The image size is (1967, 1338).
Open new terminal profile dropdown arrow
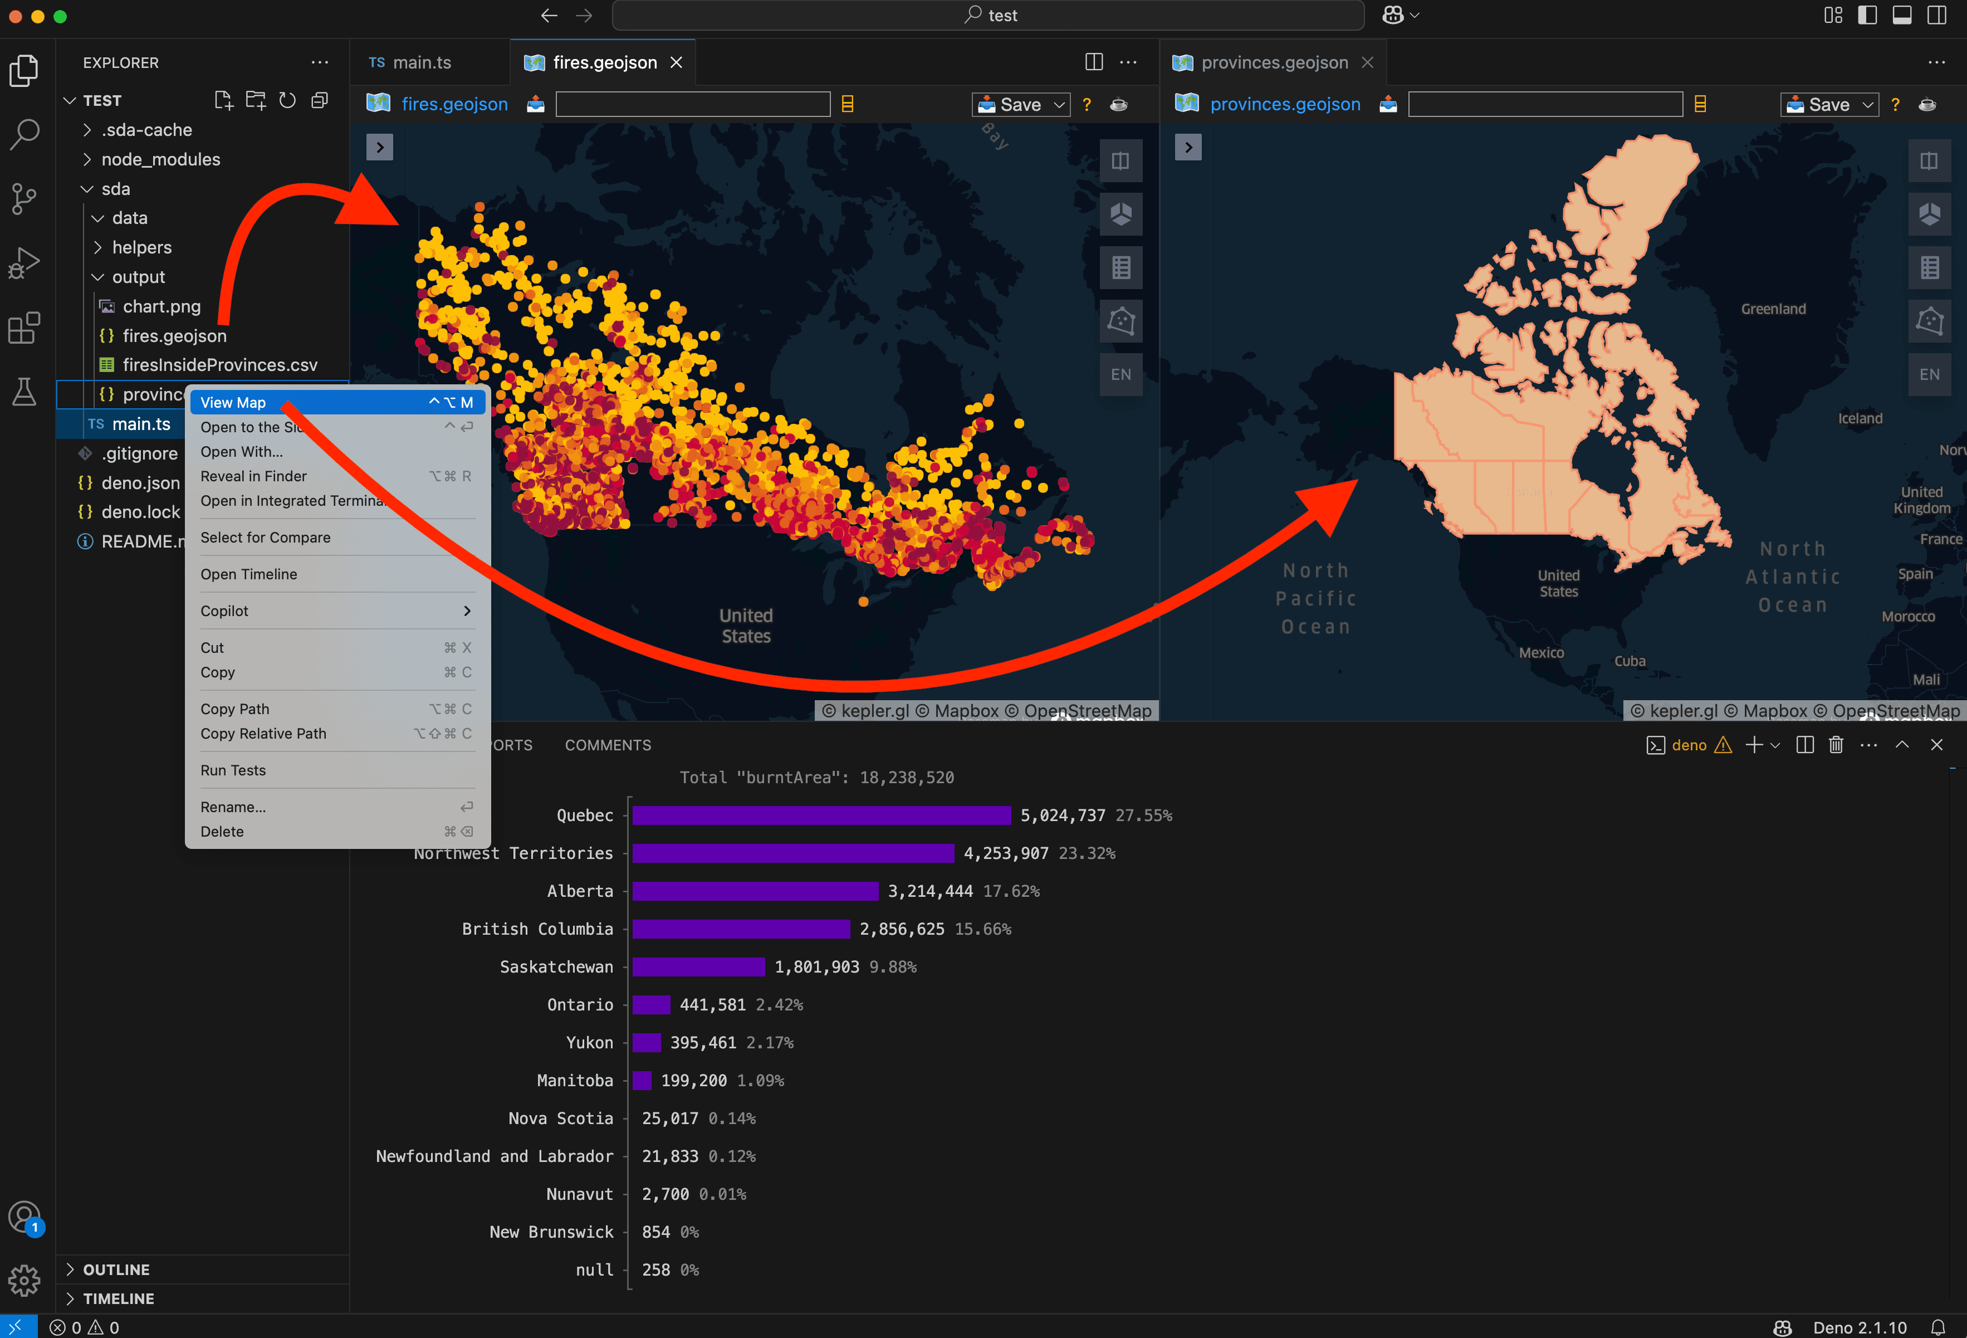1775,745
